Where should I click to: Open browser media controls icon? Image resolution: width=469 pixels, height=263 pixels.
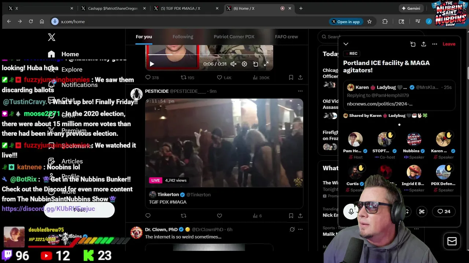click(x=418, y=22)
